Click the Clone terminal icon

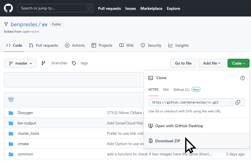click(x=151, y=78)
